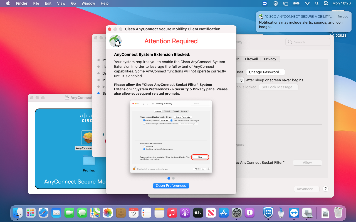This screenshot has width=356, height=222.
Task: Open the Wi-Fi menu bar icon
Action: tap(307, 3)
